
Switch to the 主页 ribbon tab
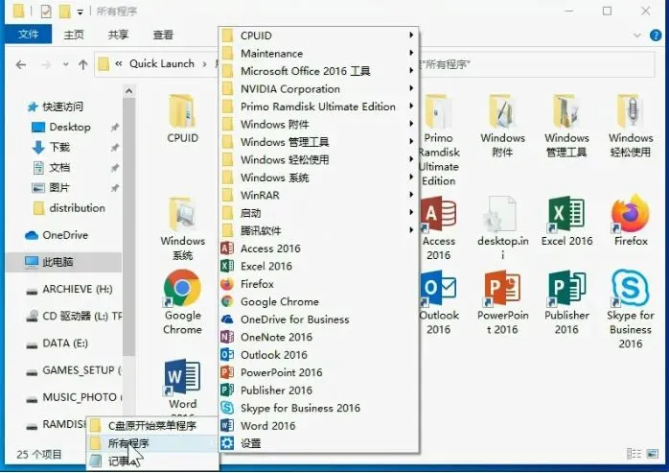(74, 35)
